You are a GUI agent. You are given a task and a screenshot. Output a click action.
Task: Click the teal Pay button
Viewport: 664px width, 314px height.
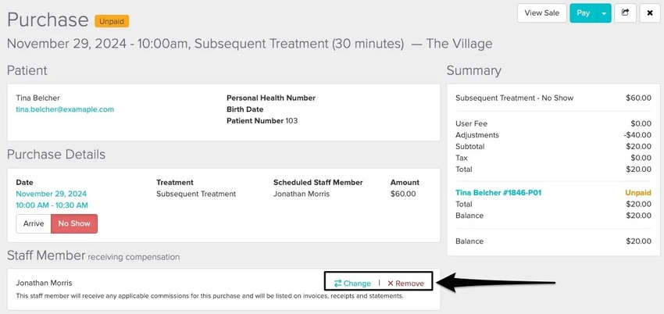[583, 13]
